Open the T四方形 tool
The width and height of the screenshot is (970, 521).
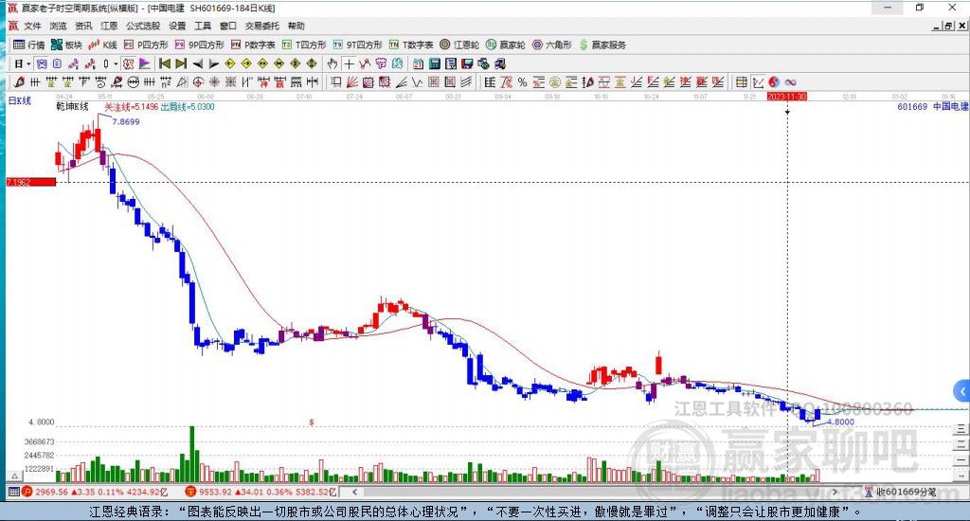(304, 45)
